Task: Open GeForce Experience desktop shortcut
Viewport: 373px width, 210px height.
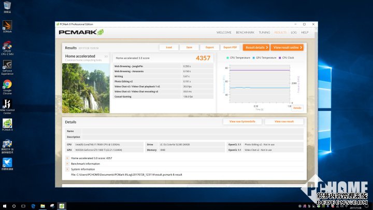Action: coord(7,67)
